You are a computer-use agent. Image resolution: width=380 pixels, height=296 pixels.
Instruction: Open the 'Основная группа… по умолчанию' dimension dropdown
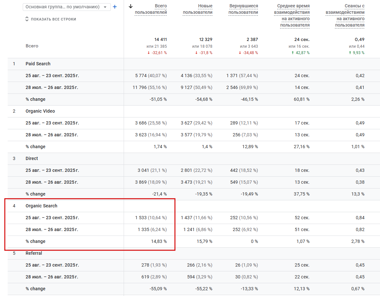click(x=67, y=7)
